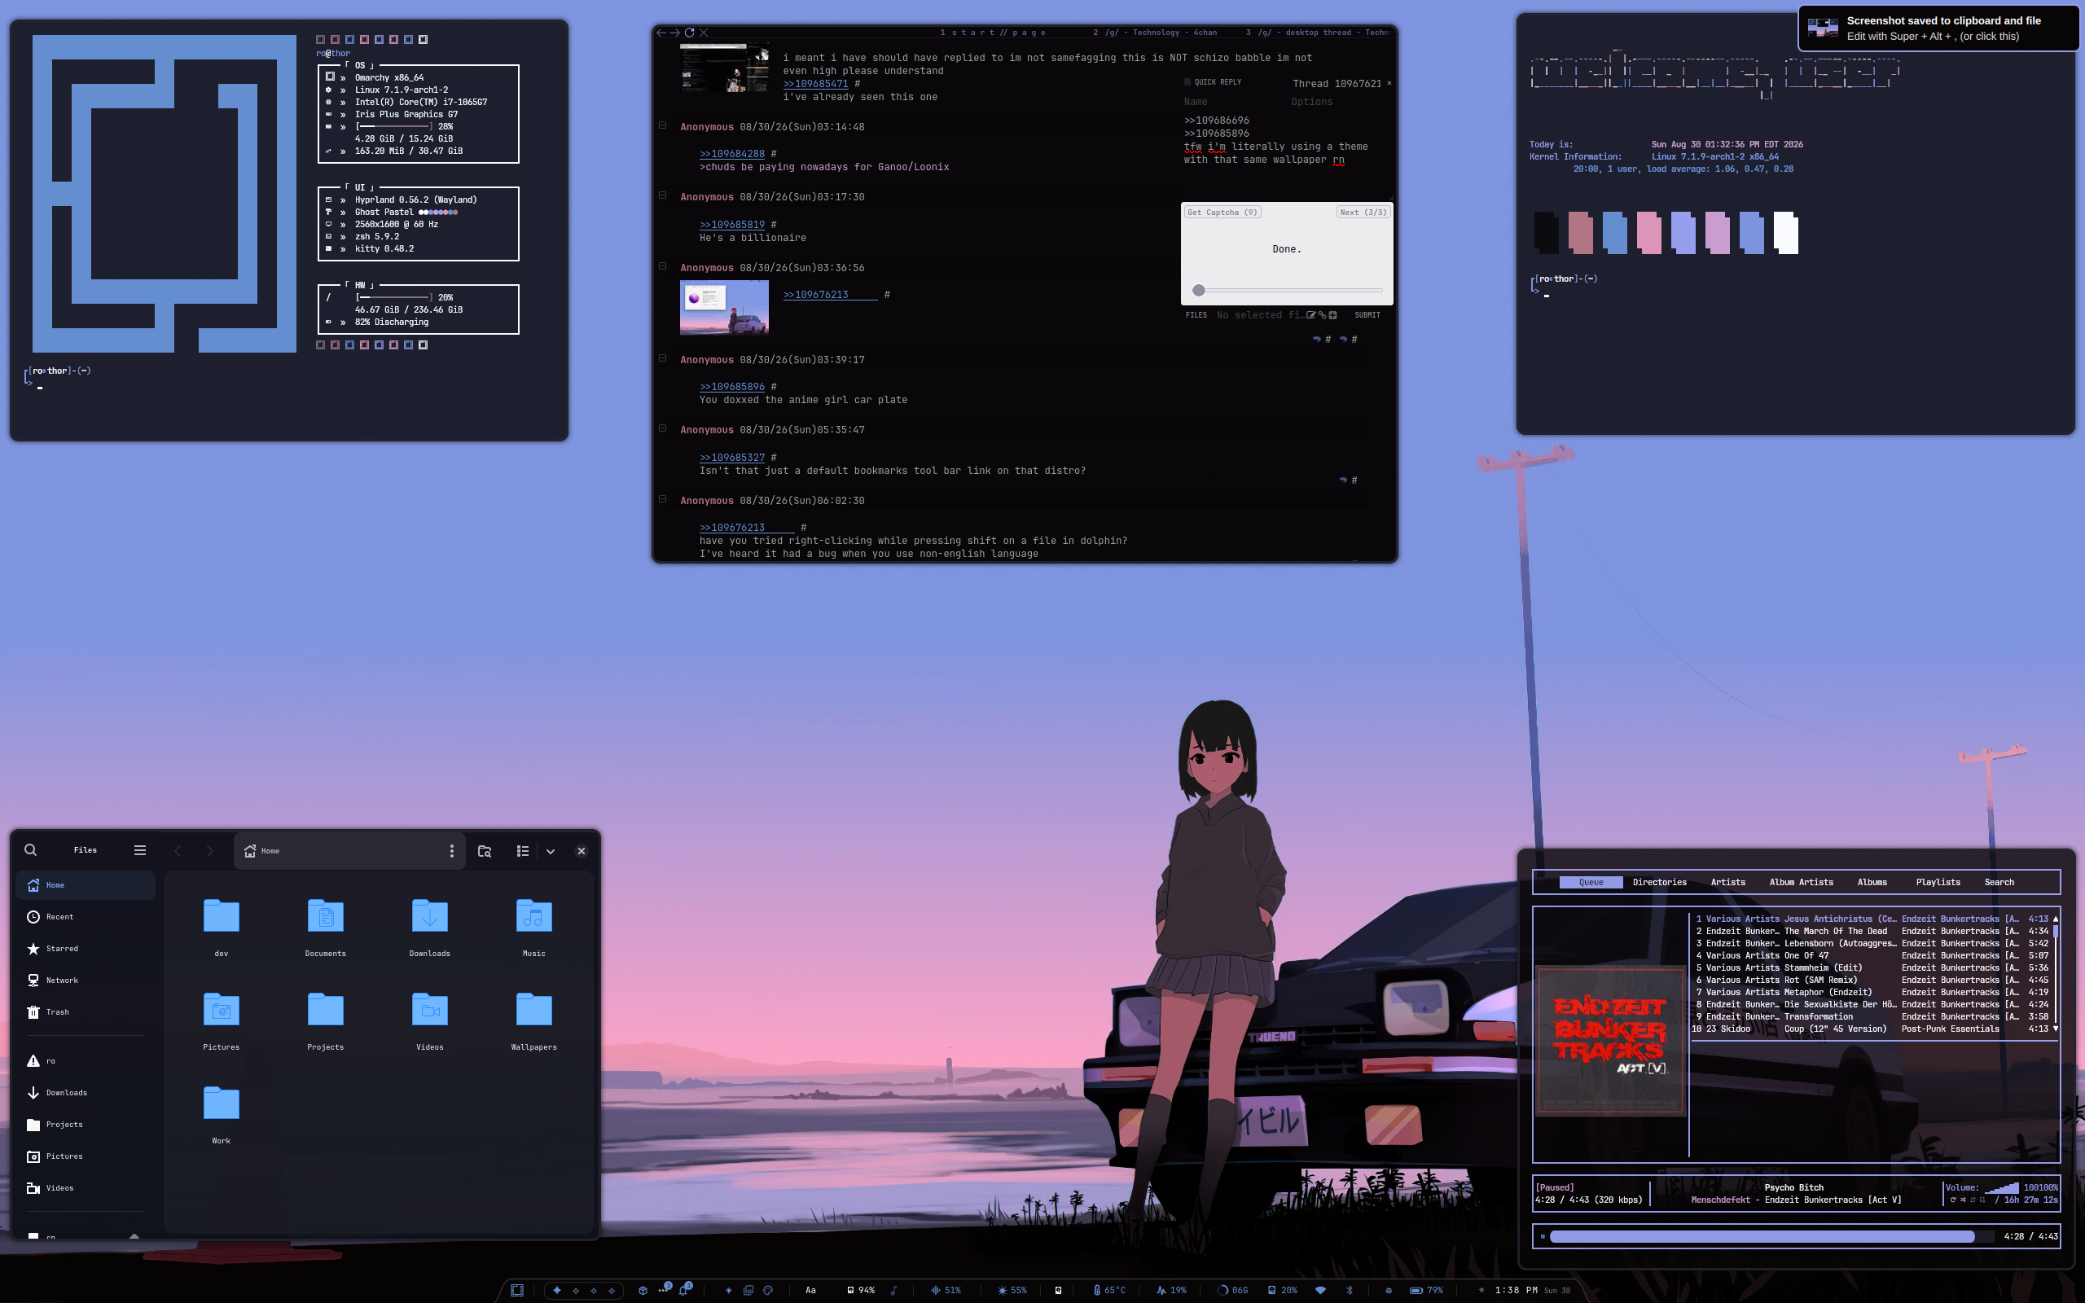
Task: Collapse the post from 06:02:30
Action: pos(662,499)
